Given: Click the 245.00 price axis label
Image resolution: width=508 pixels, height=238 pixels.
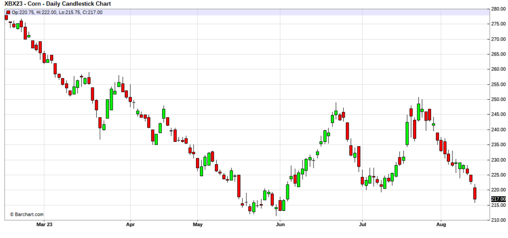Looking at the screenshot, I should tap(499, 115).
